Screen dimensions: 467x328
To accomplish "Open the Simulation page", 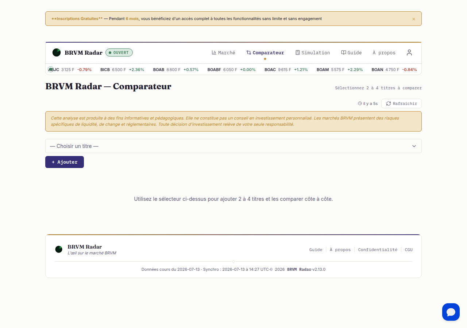I will 313,53.
